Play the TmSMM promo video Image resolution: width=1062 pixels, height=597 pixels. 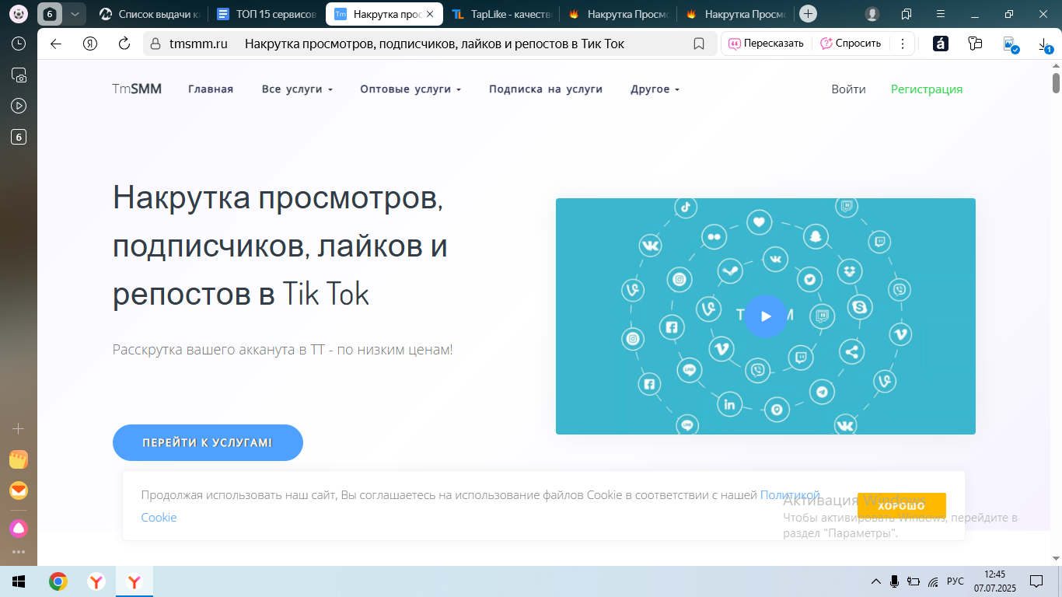(766, 316)
